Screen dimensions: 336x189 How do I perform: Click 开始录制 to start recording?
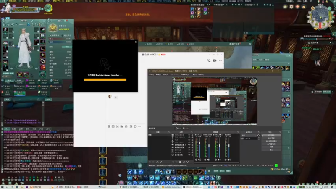[x=271, y=138]
